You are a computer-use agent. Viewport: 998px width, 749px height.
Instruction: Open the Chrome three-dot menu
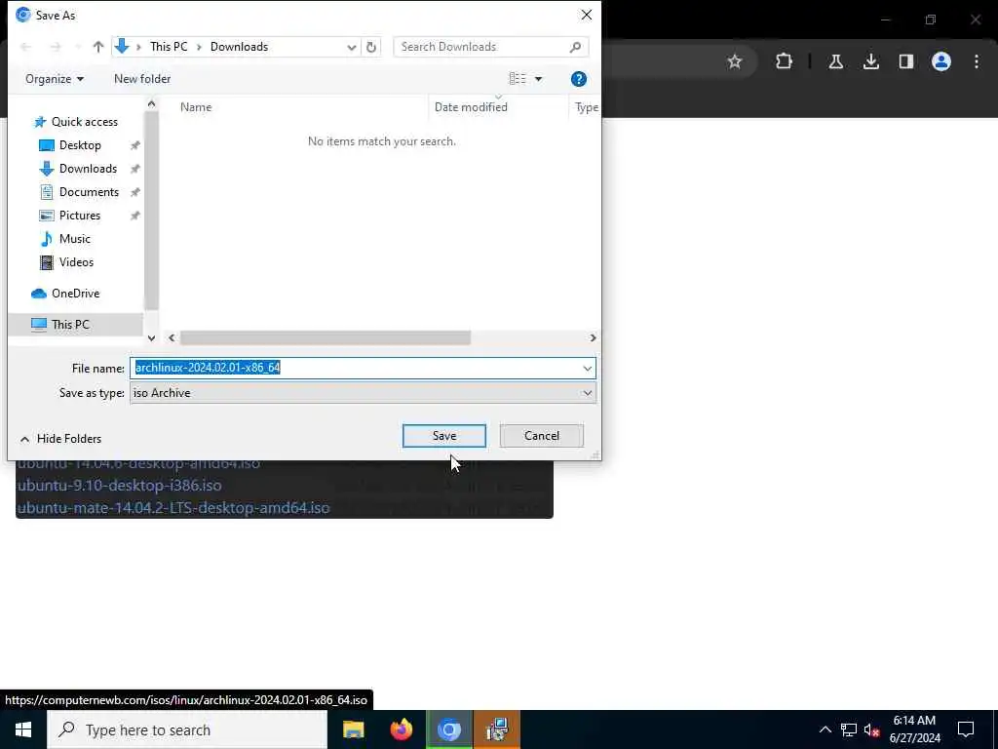tap(977, 61)
